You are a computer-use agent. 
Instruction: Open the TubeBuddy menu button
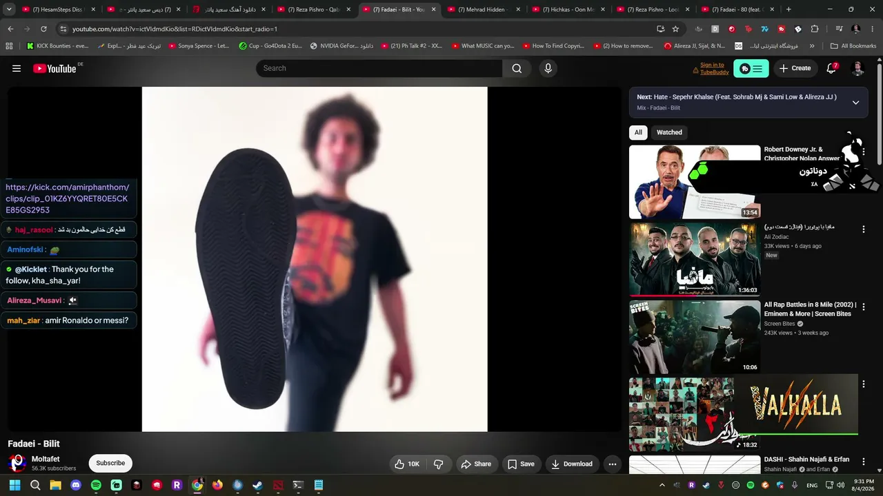coord(751,68)
